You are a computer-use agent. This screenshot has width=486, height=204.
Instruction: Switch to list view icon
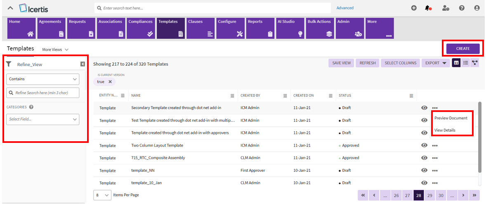[x=465, y=63]
